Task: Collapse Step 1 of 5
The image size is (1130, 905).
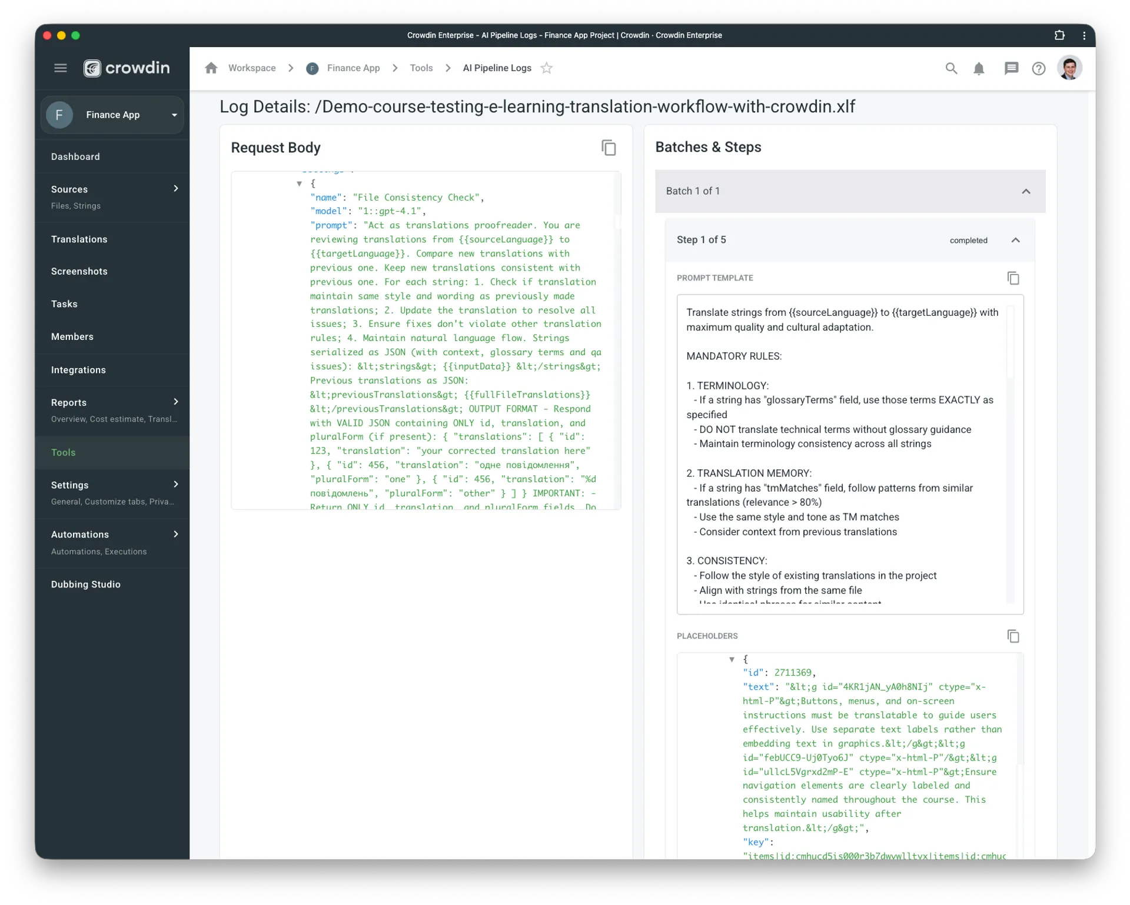Action: [1016, 240]
